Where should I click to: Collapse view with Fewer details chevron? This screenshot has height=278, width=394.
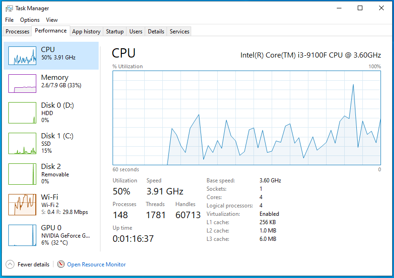coord(10,265)
